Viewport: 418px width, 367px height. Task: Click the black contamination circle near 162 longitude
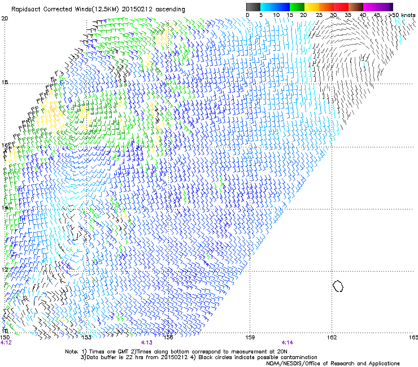(338, 286)
